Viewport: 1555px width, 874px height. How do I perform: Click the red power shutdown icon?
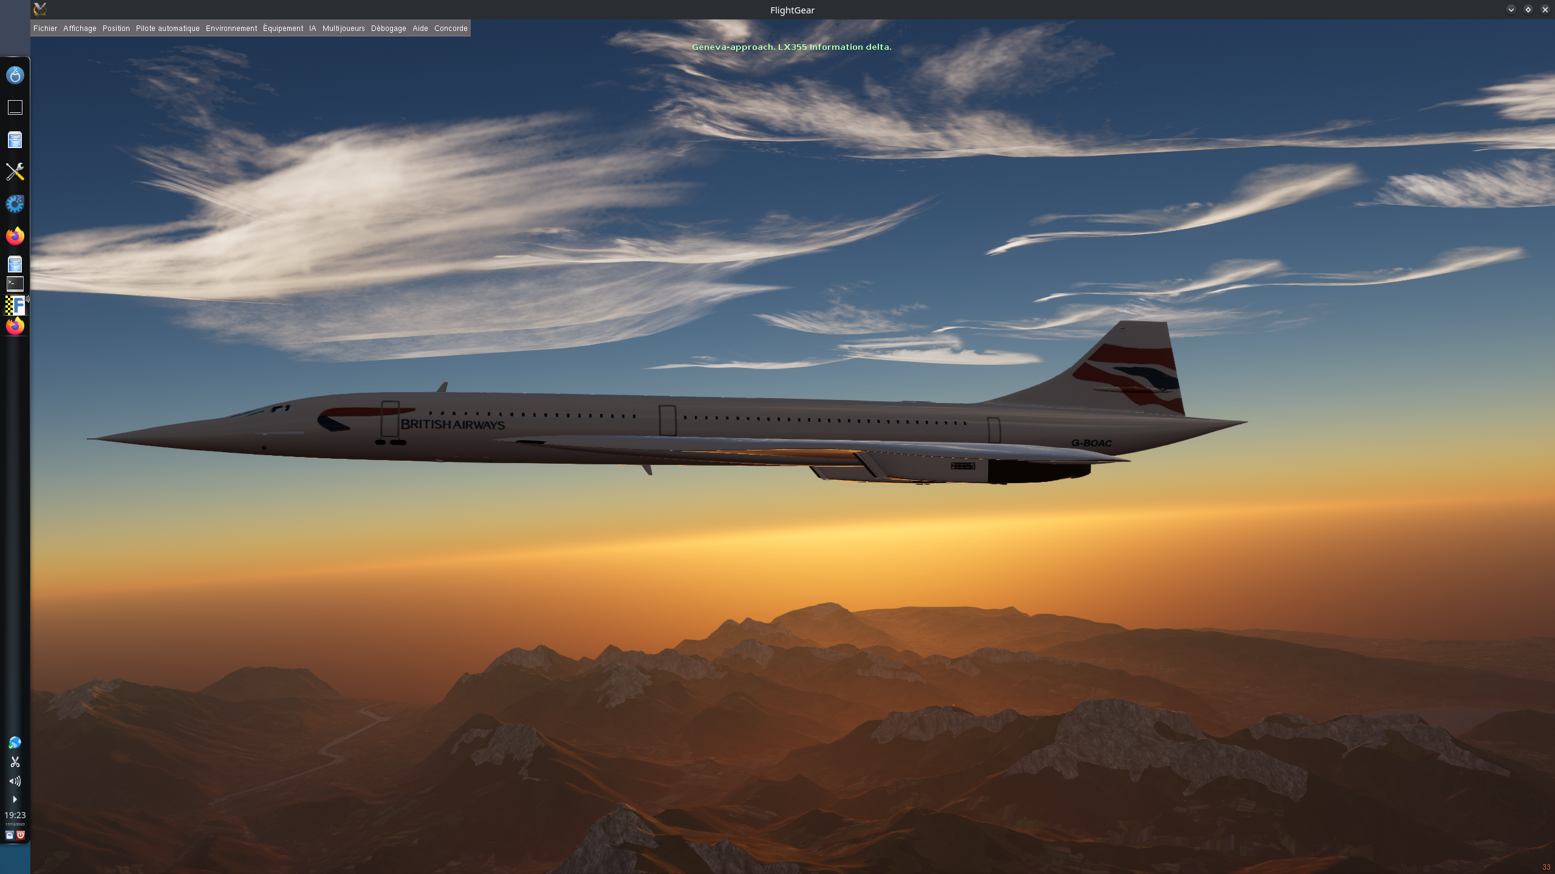[x=21, y=835]
